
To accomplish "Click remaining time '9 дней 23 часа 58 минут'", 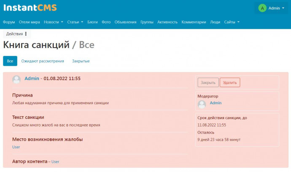I will 219,140.
